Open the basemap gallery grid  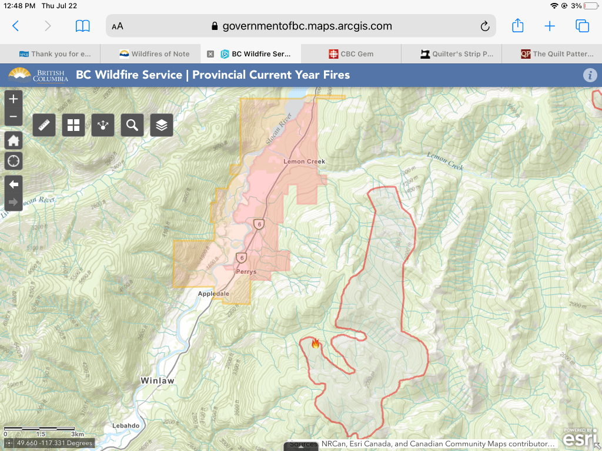tap(73, 125)
